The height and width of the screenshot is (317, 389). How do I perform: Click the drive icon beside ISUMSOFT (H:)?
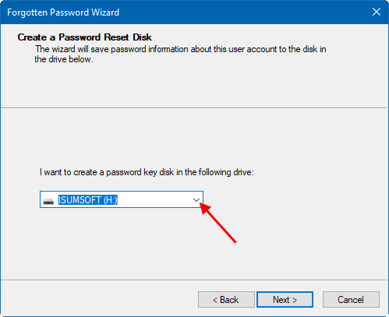click(48, 201)
